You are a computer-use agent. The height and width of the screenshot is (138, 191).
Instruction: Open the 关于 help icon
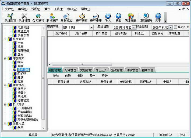click(158, 18)
